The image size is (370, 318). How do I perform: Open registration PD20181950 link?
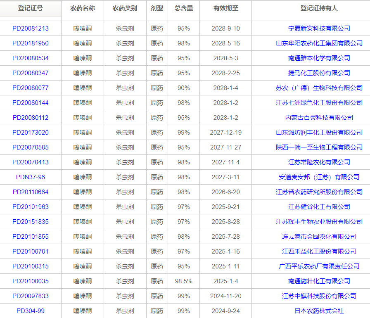[x=31, y=43]
